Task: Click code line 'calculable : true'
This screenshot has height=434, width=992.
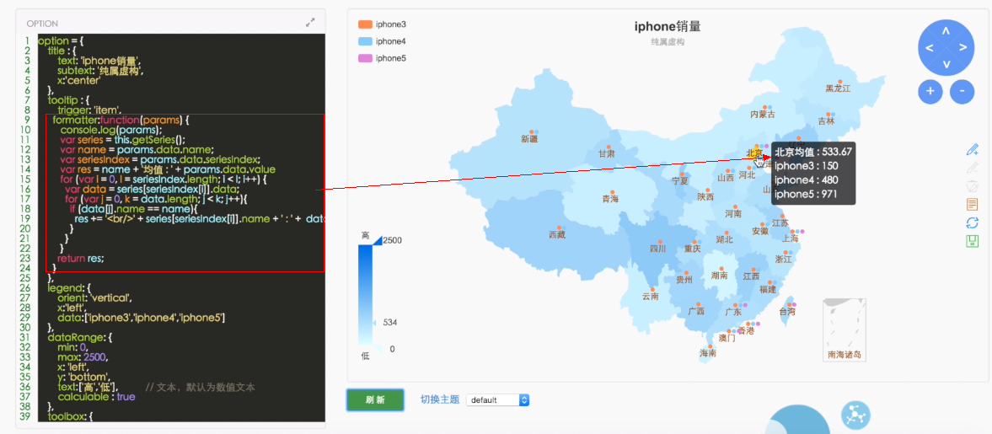Action: click(96, 397)
